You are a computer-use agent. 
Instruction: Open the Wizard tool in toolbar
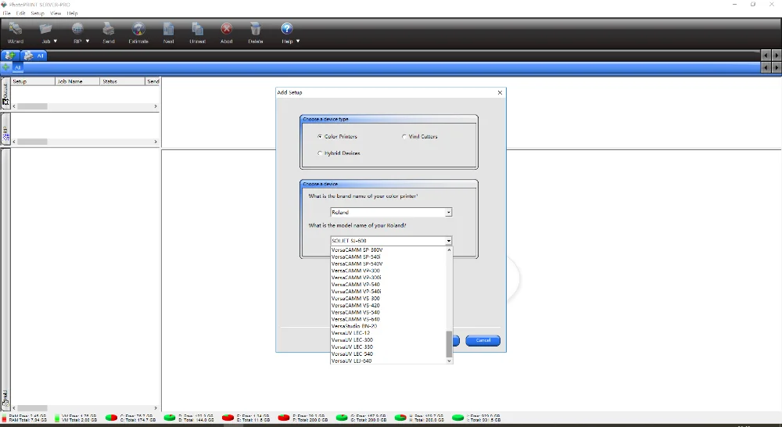pos(16,29)
